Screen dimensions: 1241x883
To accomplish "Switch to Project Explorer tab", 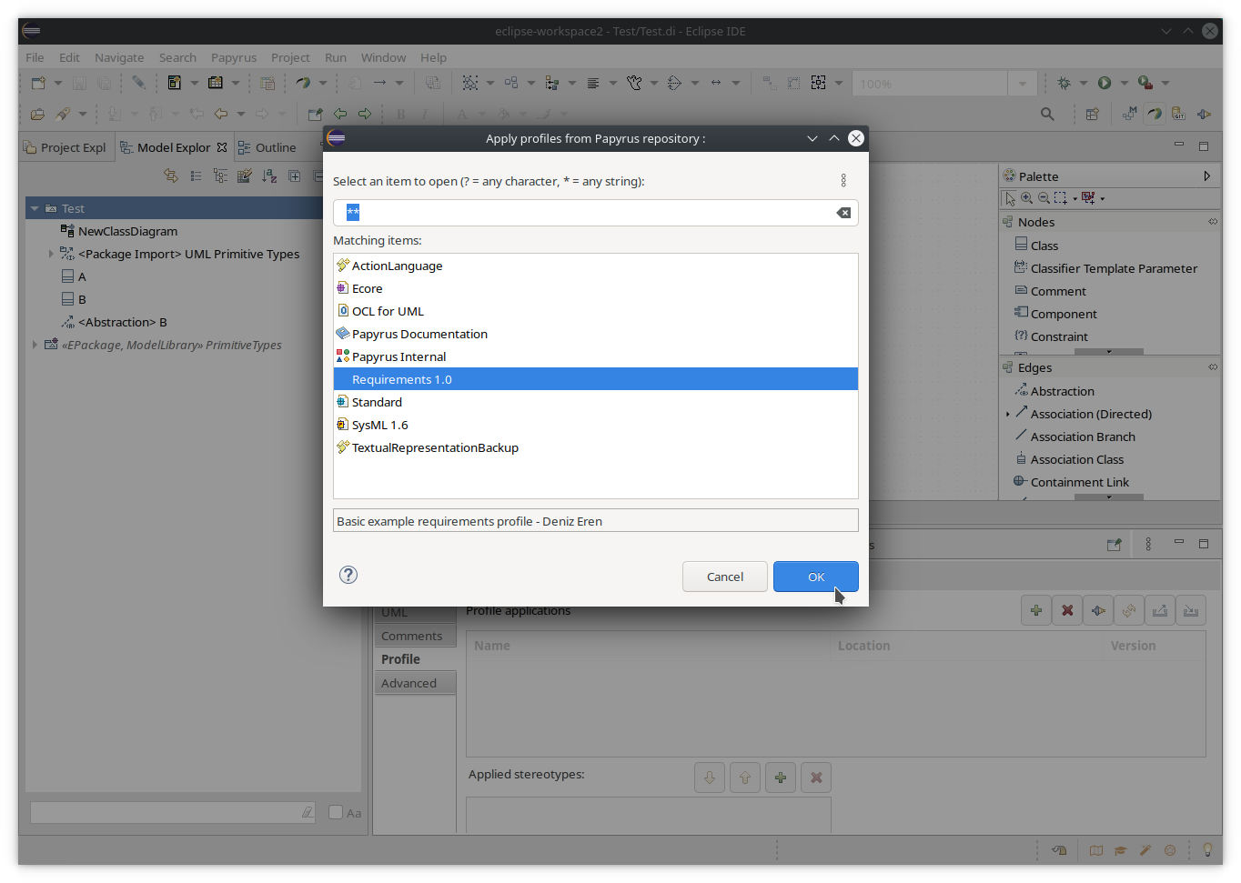I will [66, 147].
